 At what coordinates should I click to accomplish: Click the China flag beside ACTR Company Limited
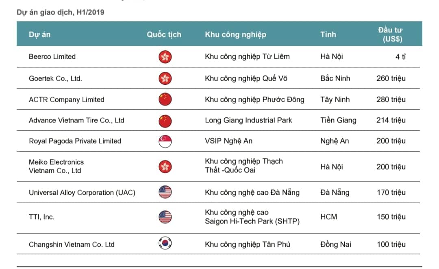click(165, 99)
